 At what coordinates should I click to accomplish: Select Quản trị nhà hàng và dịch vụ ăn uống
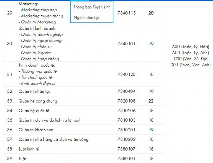click(53, 139)
